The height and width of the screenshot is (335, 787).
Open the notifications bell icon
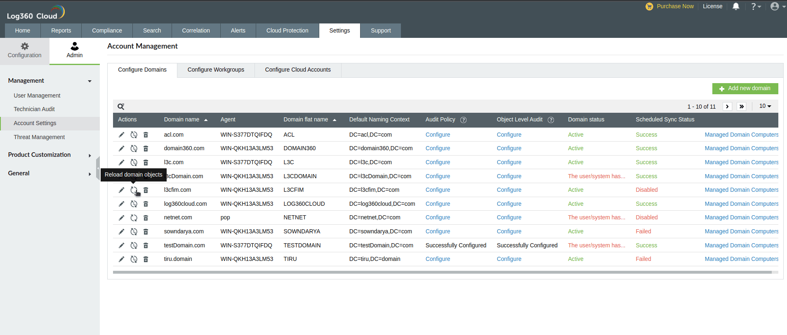click(x=736, y=7)
